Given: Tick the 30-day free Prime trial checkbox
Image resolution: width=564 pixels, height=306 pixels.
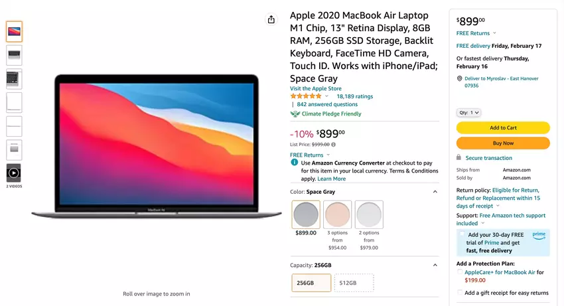Looking at the screenshot, I should click(x=462, y=234).
